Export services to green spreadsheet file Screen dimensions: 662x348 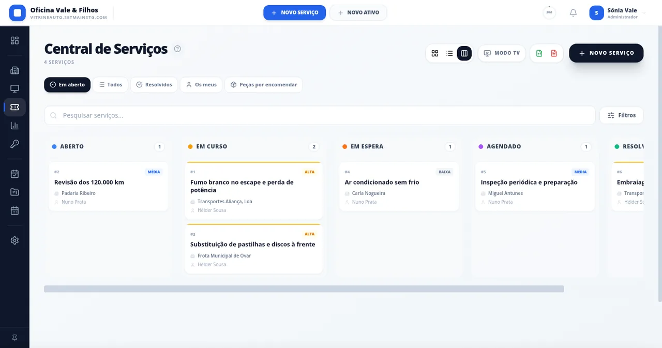tap(539, 53)
